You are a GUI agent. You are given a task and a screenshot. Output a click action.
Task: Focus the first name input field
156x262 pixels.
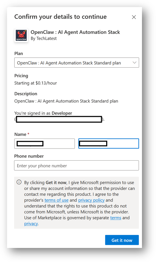pyautogui.click(x=44, y=144)
